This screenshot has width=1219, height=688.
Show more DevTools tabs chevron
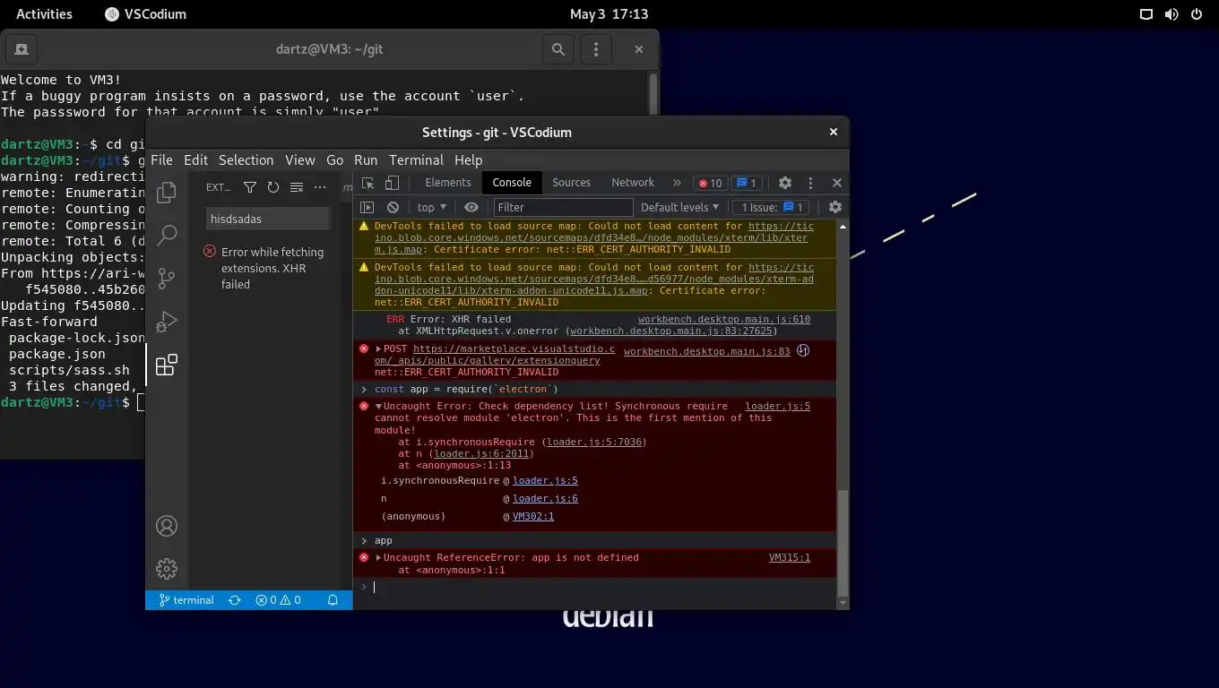[x=677, y=183]
